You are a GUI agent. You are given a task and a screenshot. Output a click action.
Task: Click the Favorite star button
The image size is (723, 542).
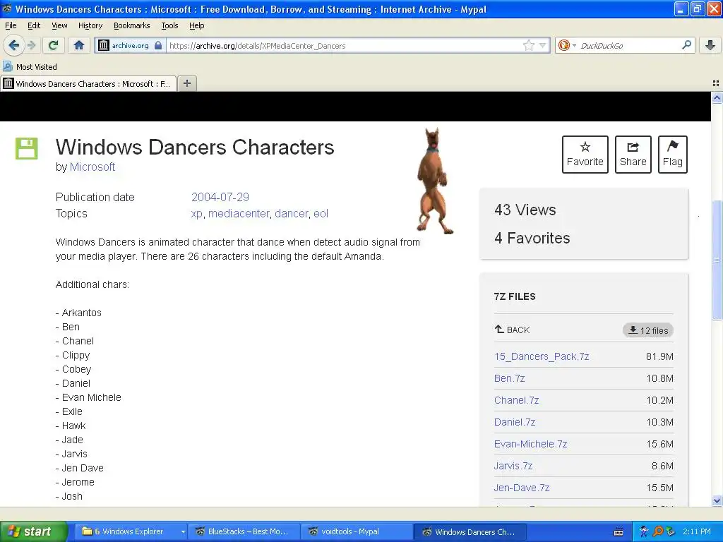pos(585,155)
